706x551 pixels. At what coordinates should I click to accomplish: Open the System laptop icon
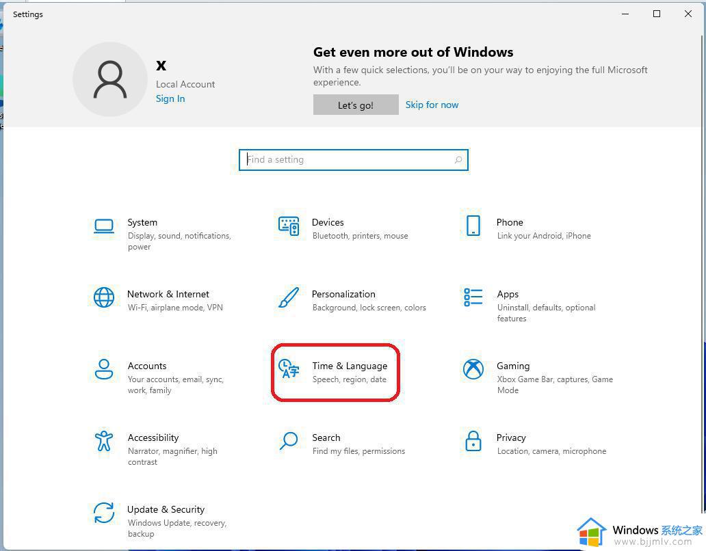[x=103, y=226]
